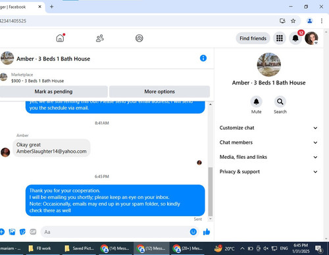Open the Chrome profile icon
Viewport: 329px width, 255px height.
pos(310,21)
